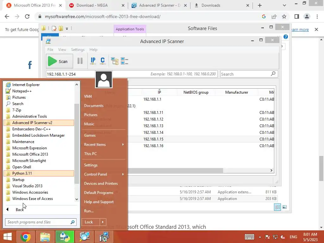
Task: Open shutdown options arrow beside Lock
Action: click(x=103, y=222)
